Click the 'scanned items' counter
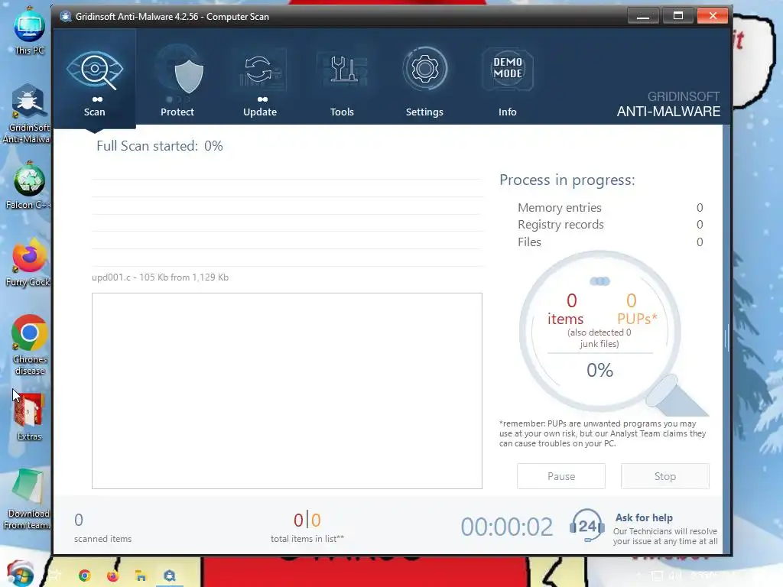The image size is (783, 587). pyautogui.click(x=103, y=528)
